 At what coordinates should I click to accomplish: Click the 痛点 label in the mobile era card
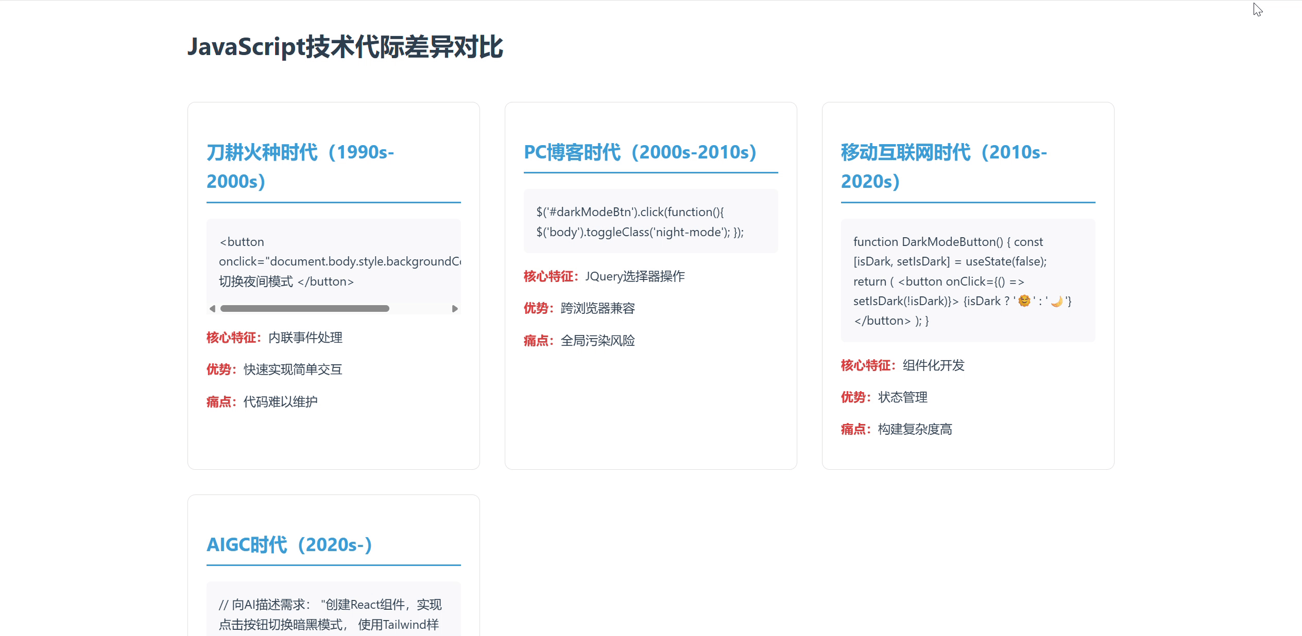coord(854,429)
